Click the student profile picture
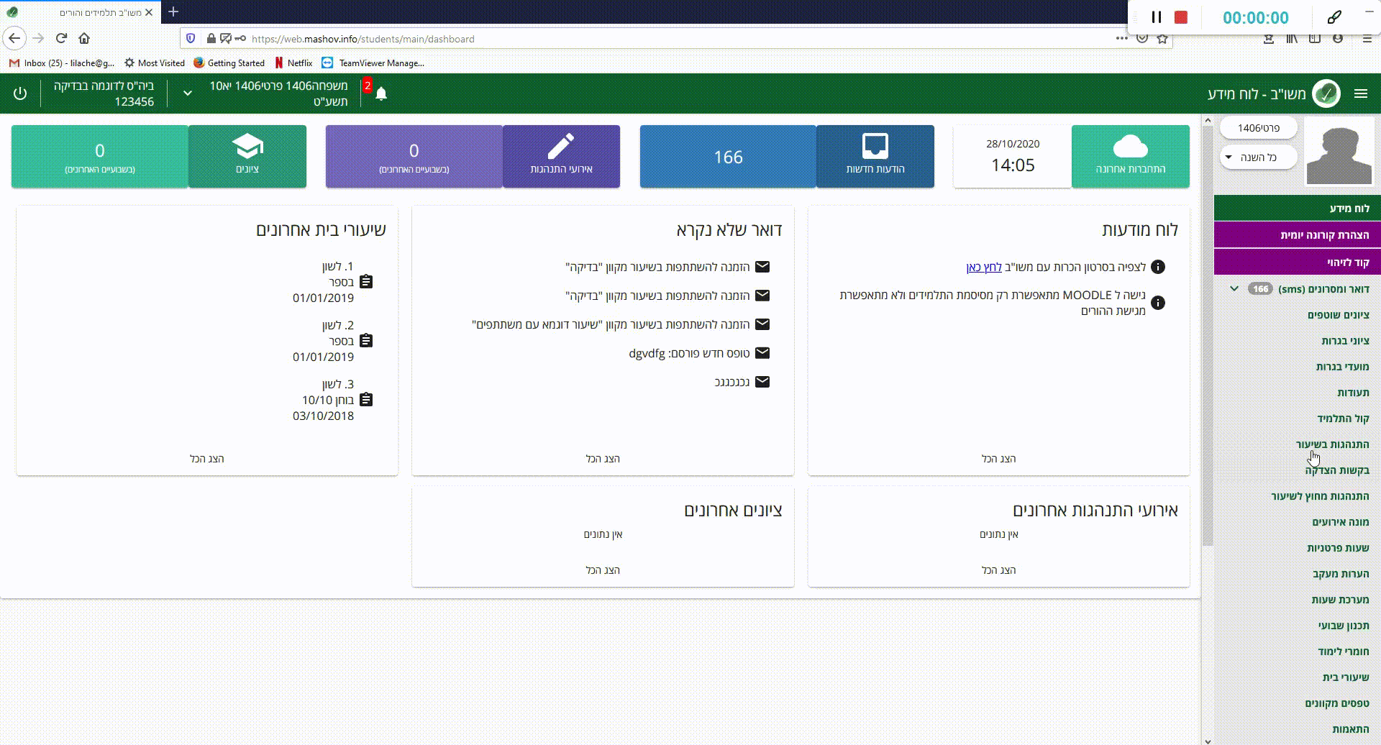This screenshot has width=1381, height=745. click(x=1339, y=152)
